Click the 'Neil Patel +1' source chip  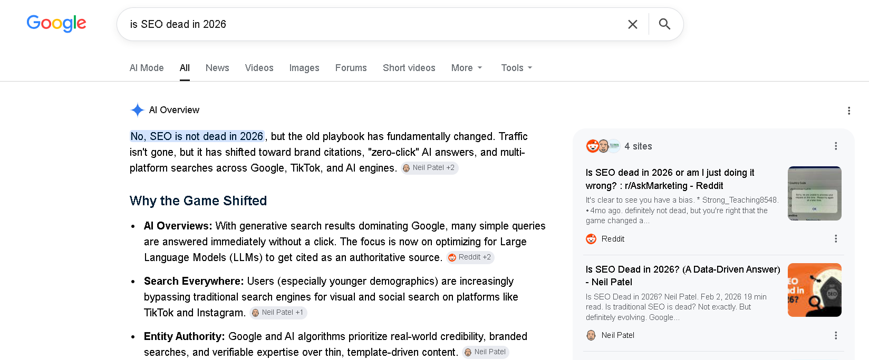point(278,313)
